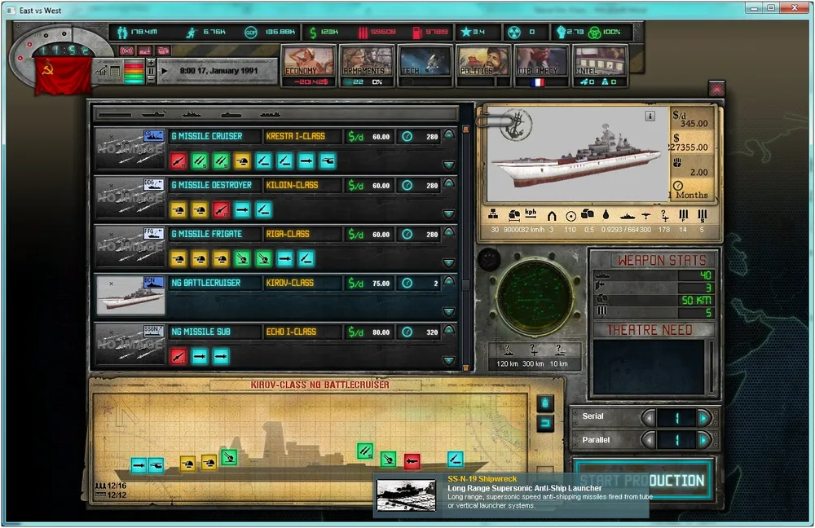Open the Economy panel
Screen dimensions: 815x528
pos(309,67)
